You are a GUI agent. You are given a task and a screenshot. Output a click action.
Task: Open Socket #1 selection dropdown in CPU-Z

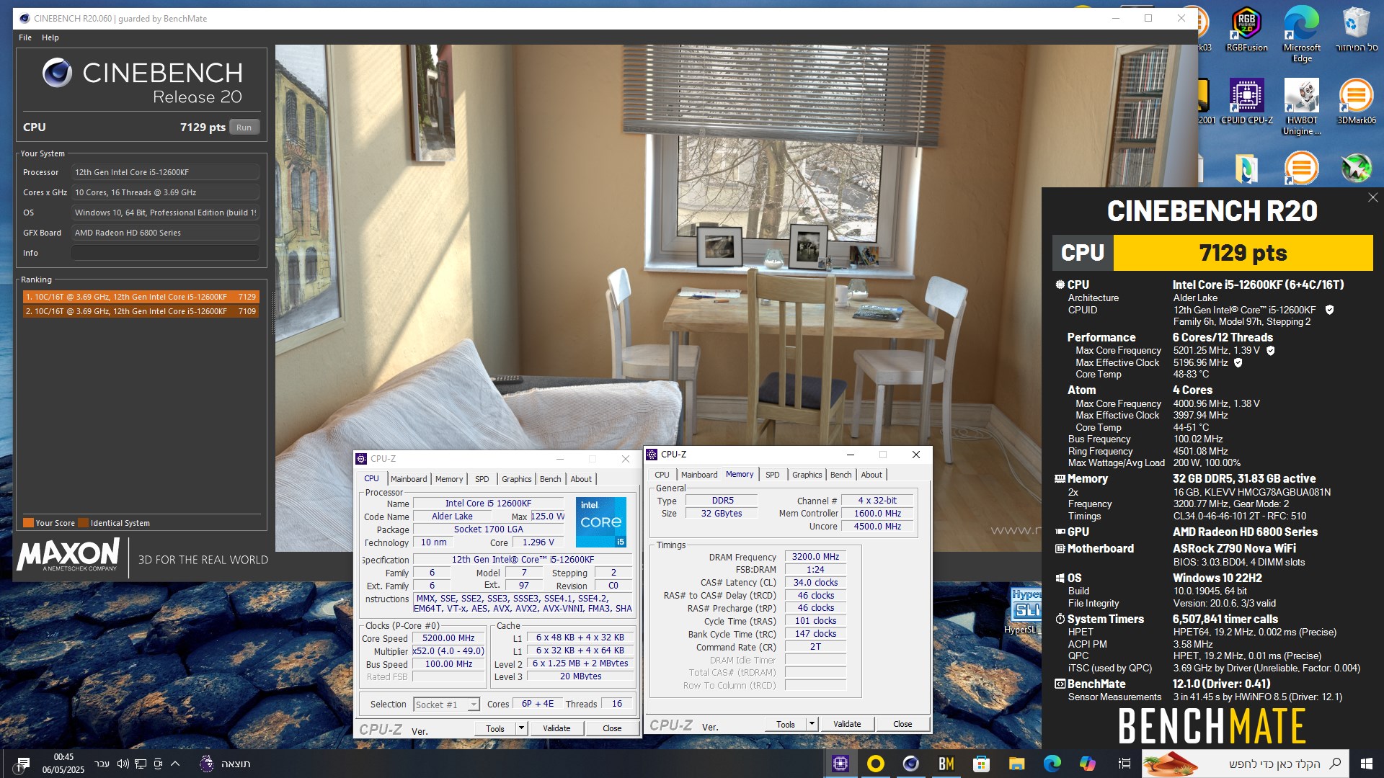coord(474,705)
